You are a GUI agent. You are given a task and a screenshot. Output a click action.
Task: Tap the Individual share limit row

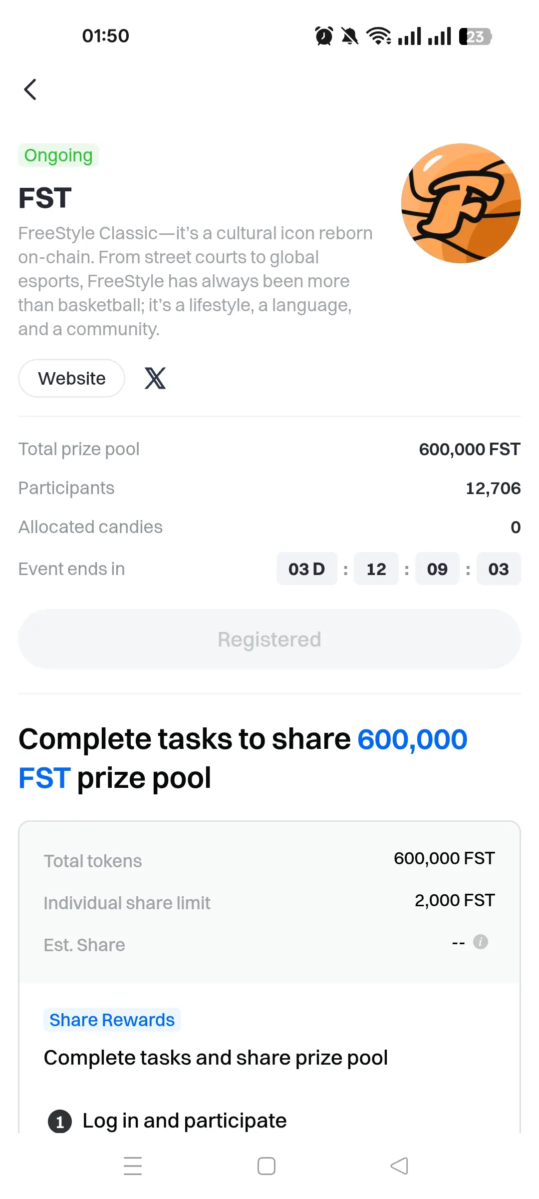tap(269, 902)
